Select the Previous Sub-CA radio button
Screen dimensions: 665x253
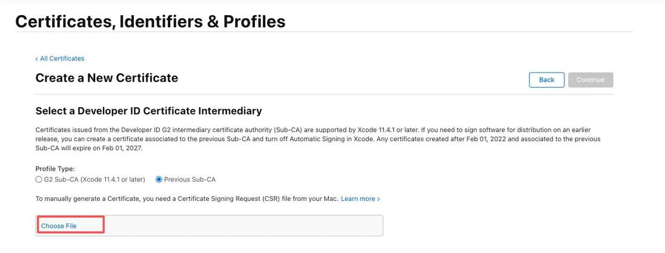159,179
